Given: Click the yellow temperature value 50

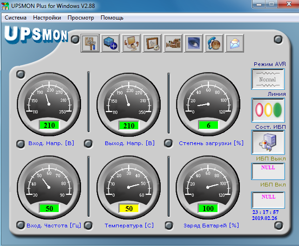Looking at the screenshot, I should pos(129,208).
